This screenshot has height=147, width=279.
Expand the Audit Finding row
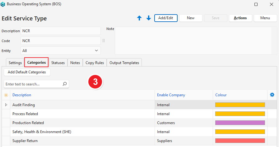point(6,105)
